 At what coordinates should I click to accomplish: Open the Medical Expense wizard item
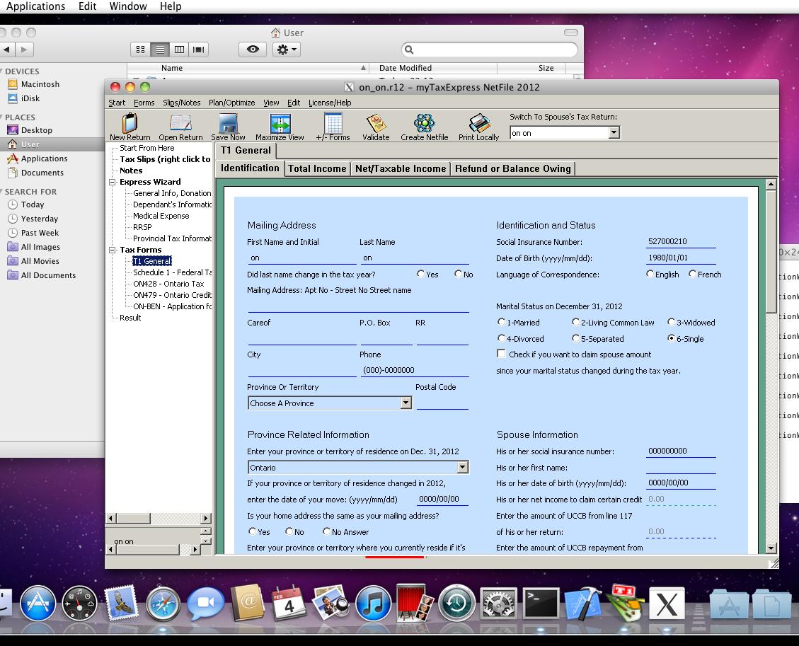coord(161,216)
